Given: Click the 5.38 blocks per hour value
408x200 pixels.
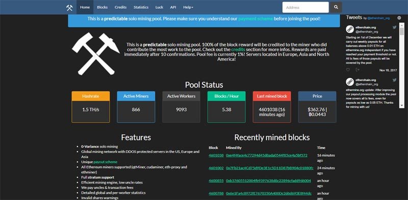Looking at the screenshot, I should click(x=226, y=109).
